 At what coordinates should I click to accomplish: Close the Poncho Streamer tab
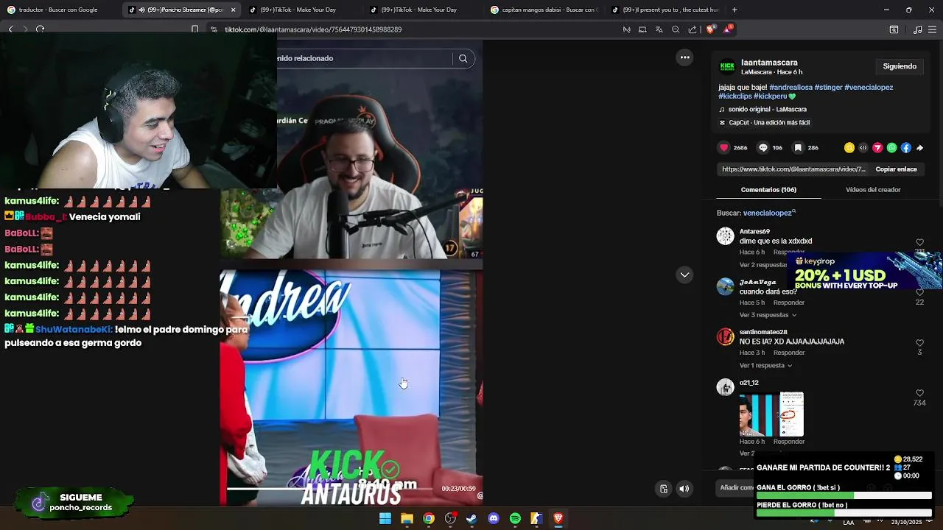click(x=233, y=10)
